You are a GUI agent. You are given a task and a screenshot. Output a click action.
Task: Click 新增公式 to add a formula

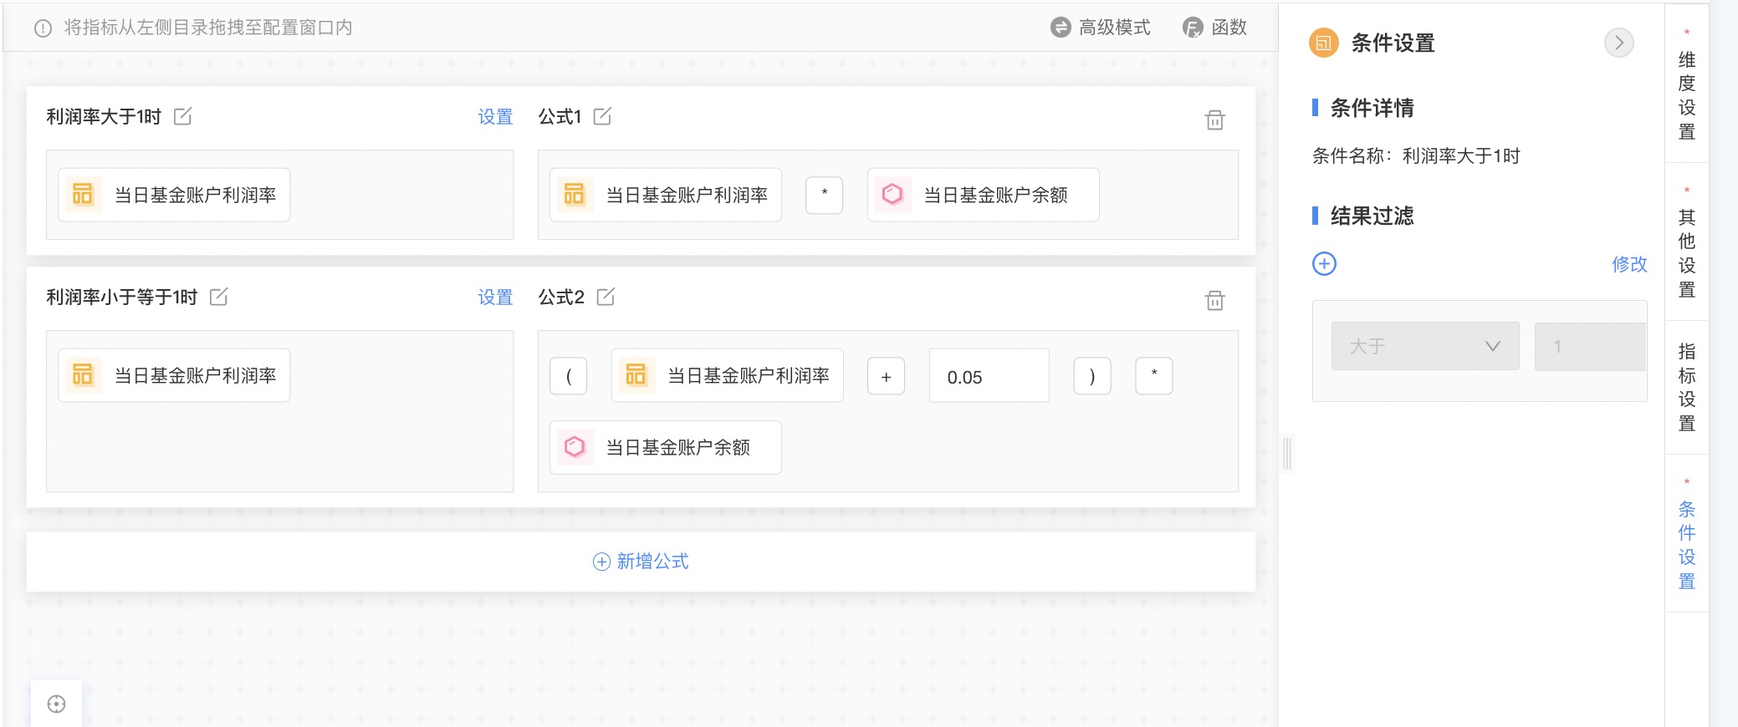(x=641, y=562)
